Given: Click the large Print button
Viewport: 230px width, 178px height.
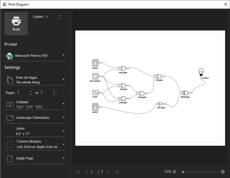Looking at the screenshot, I should [16, 24].
